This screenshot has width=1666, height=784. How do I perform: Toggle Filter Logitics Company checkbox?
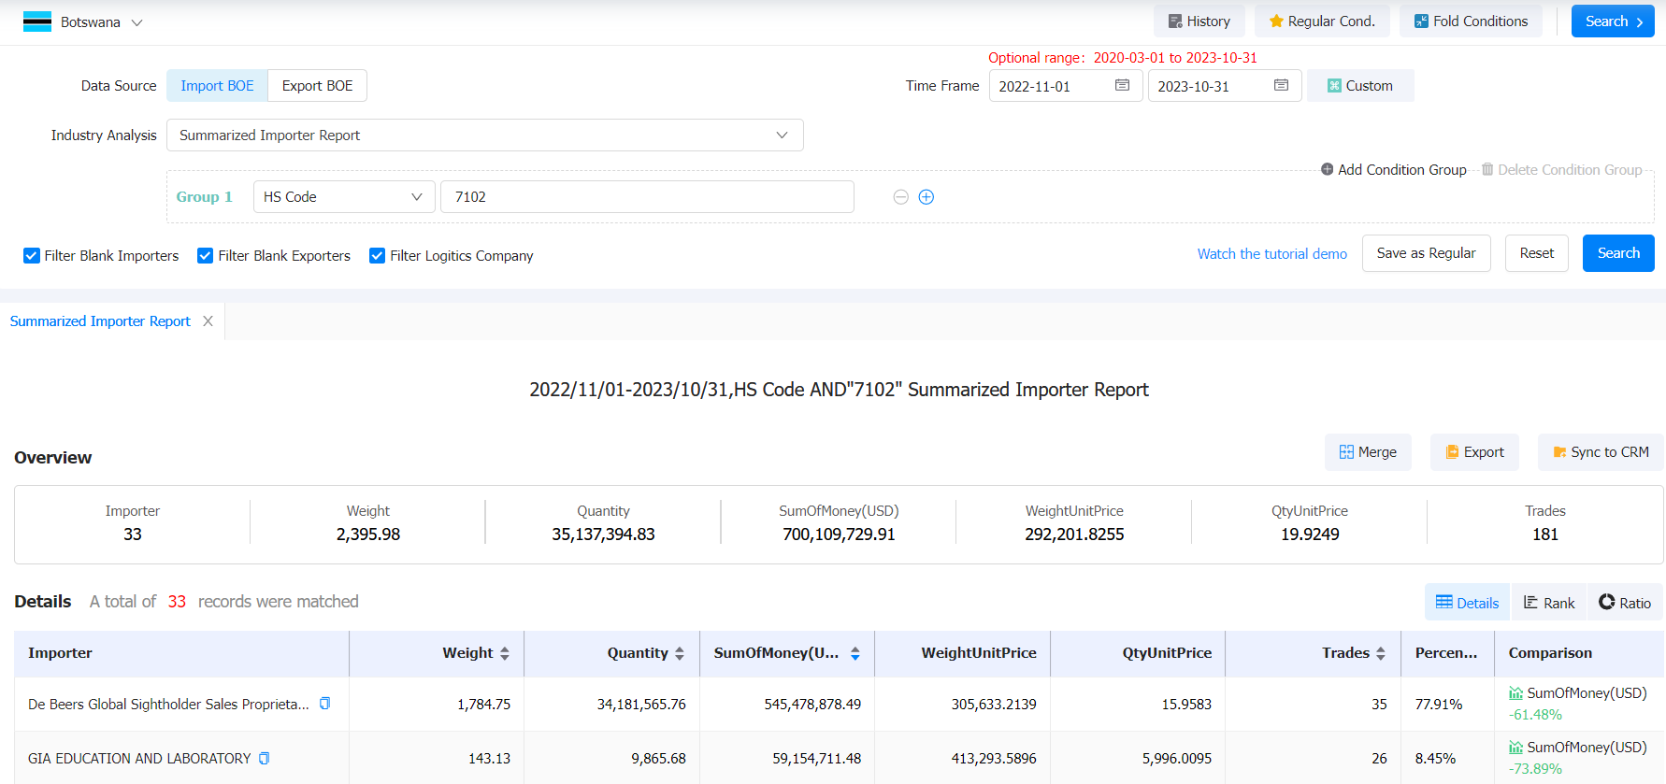tap(378, 256)
